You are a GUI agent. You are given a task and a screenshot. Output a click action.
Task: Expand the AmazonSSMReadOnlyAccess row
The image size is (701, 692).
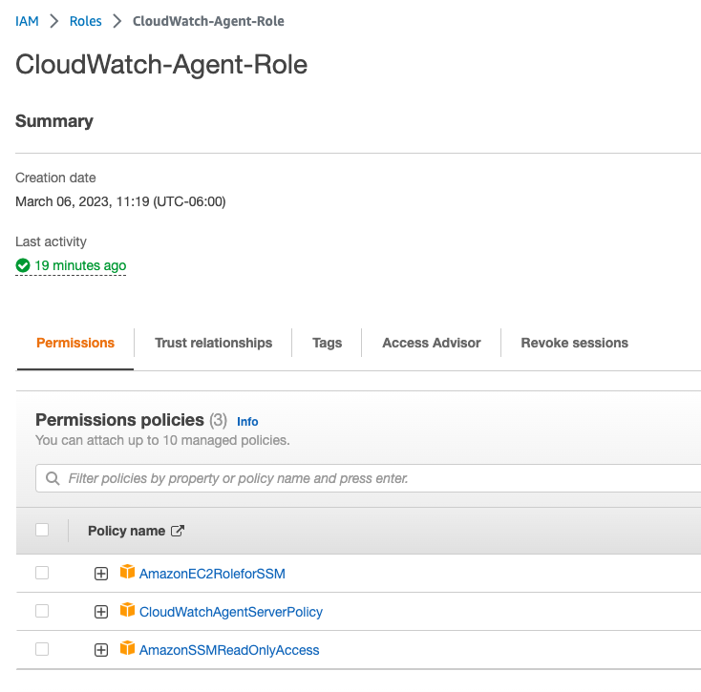pos(101,650)
